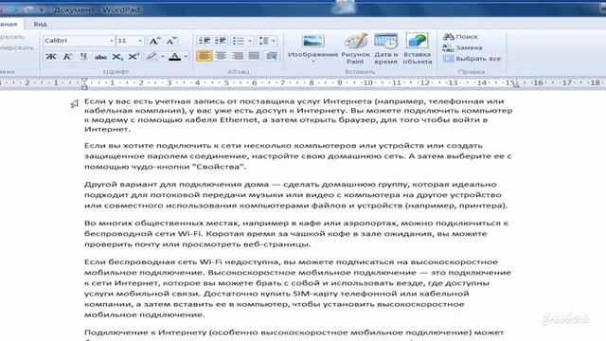Insert a Рисунок Paint drawing
The width and height of the screenshot is (606, 341).
coord(356,48)
